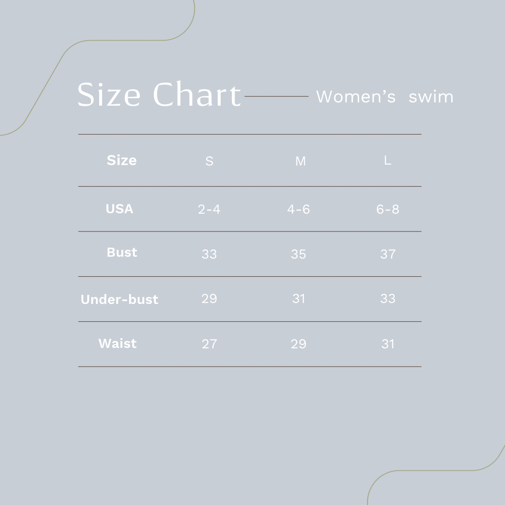The image size is (505, 505).
Task: Select the "USA" row label
Action: (x=119, y=209)
